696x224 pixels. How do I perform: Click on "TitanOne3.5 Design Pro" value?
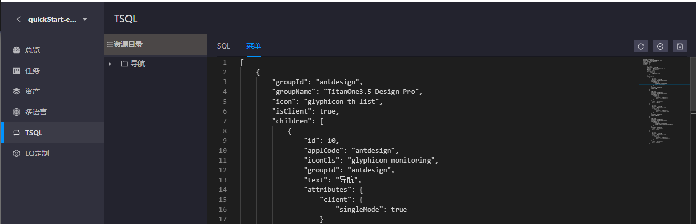coord(372,92)
